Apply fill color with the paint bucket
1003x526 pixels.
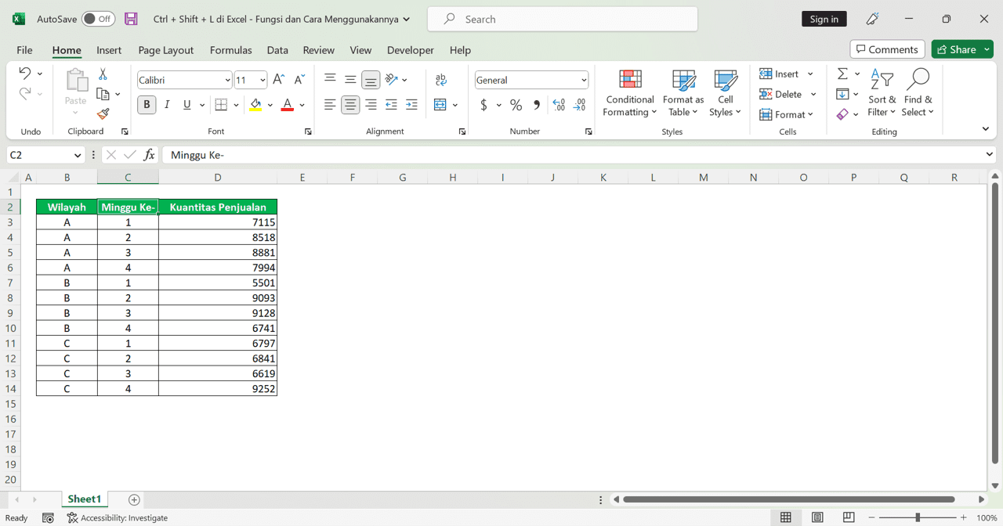tap(255, 105)
